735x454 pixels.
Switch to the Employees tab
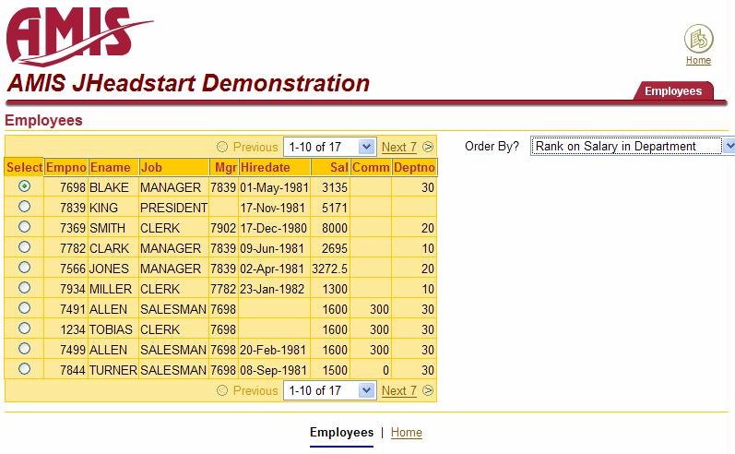[x=673, y=90]
